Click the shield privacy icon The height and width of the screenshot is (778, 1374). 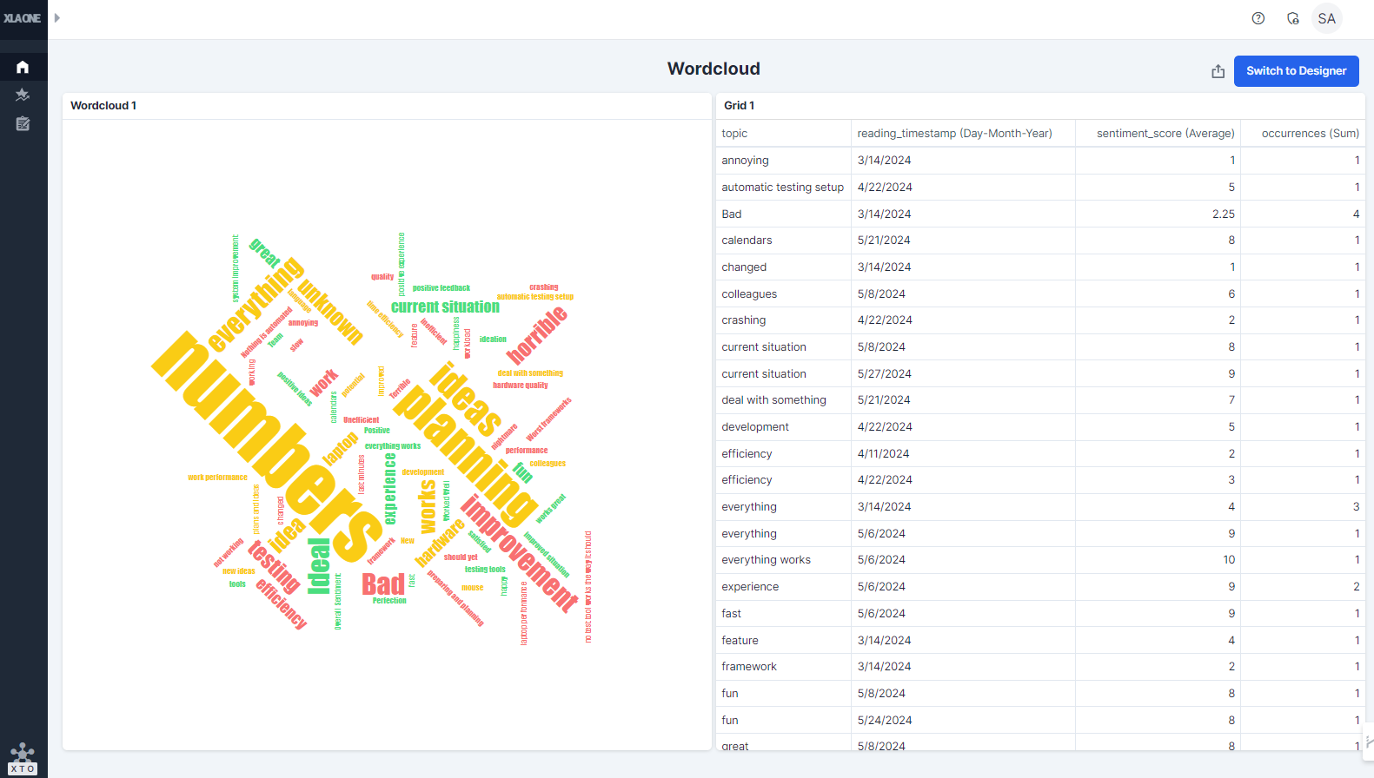tap(1292, 18)
